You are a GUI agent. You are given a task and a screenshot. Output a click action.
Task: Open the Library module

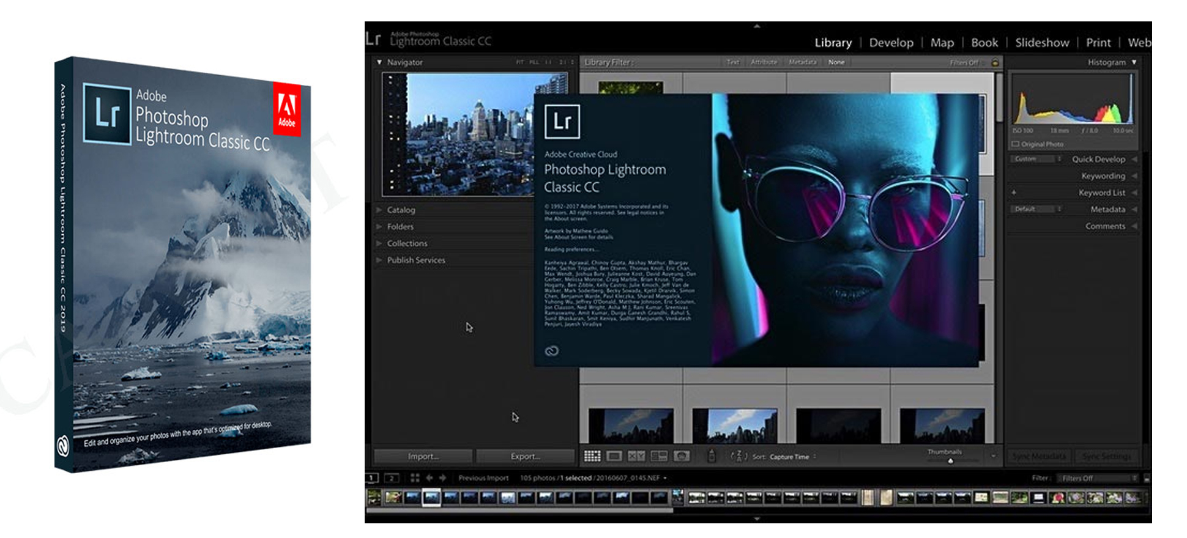(833, 43)
